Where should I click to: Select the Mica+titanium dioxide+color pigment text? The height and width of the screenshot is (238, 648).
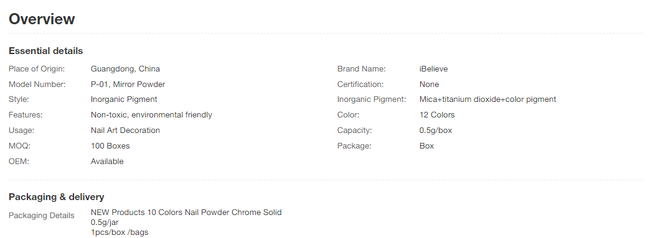(x=487, y=99)
